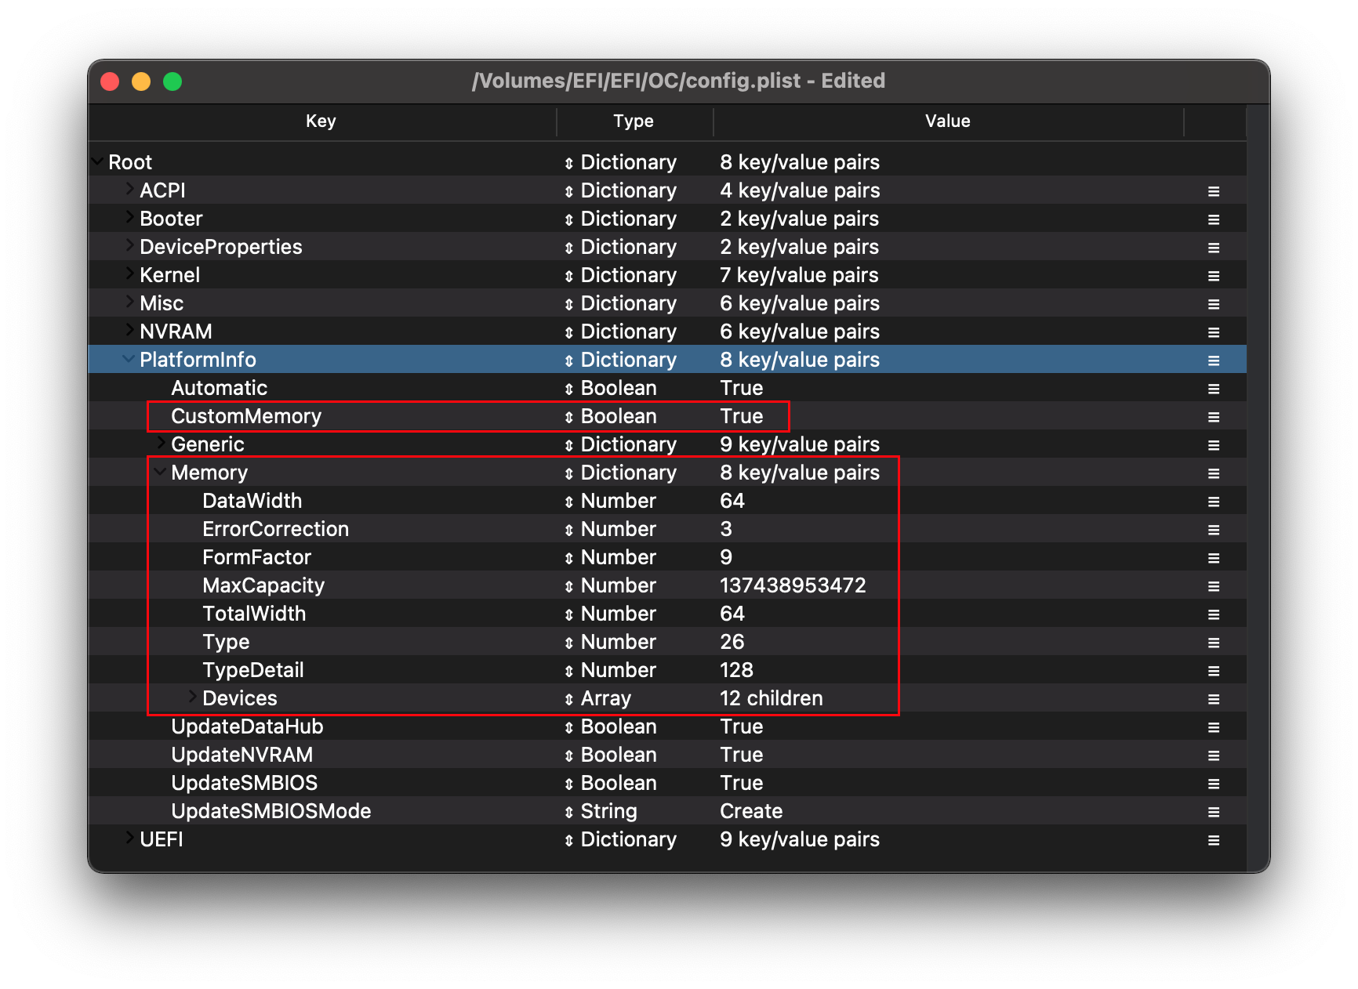Click the row menu icon for UpdateSMBIOSMode
This screenshot has height=989, width=1358.
[1213, 812]
